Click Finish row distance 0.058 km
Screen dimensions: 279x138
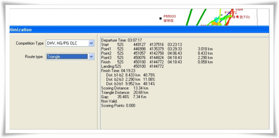[x=205, y=62]
